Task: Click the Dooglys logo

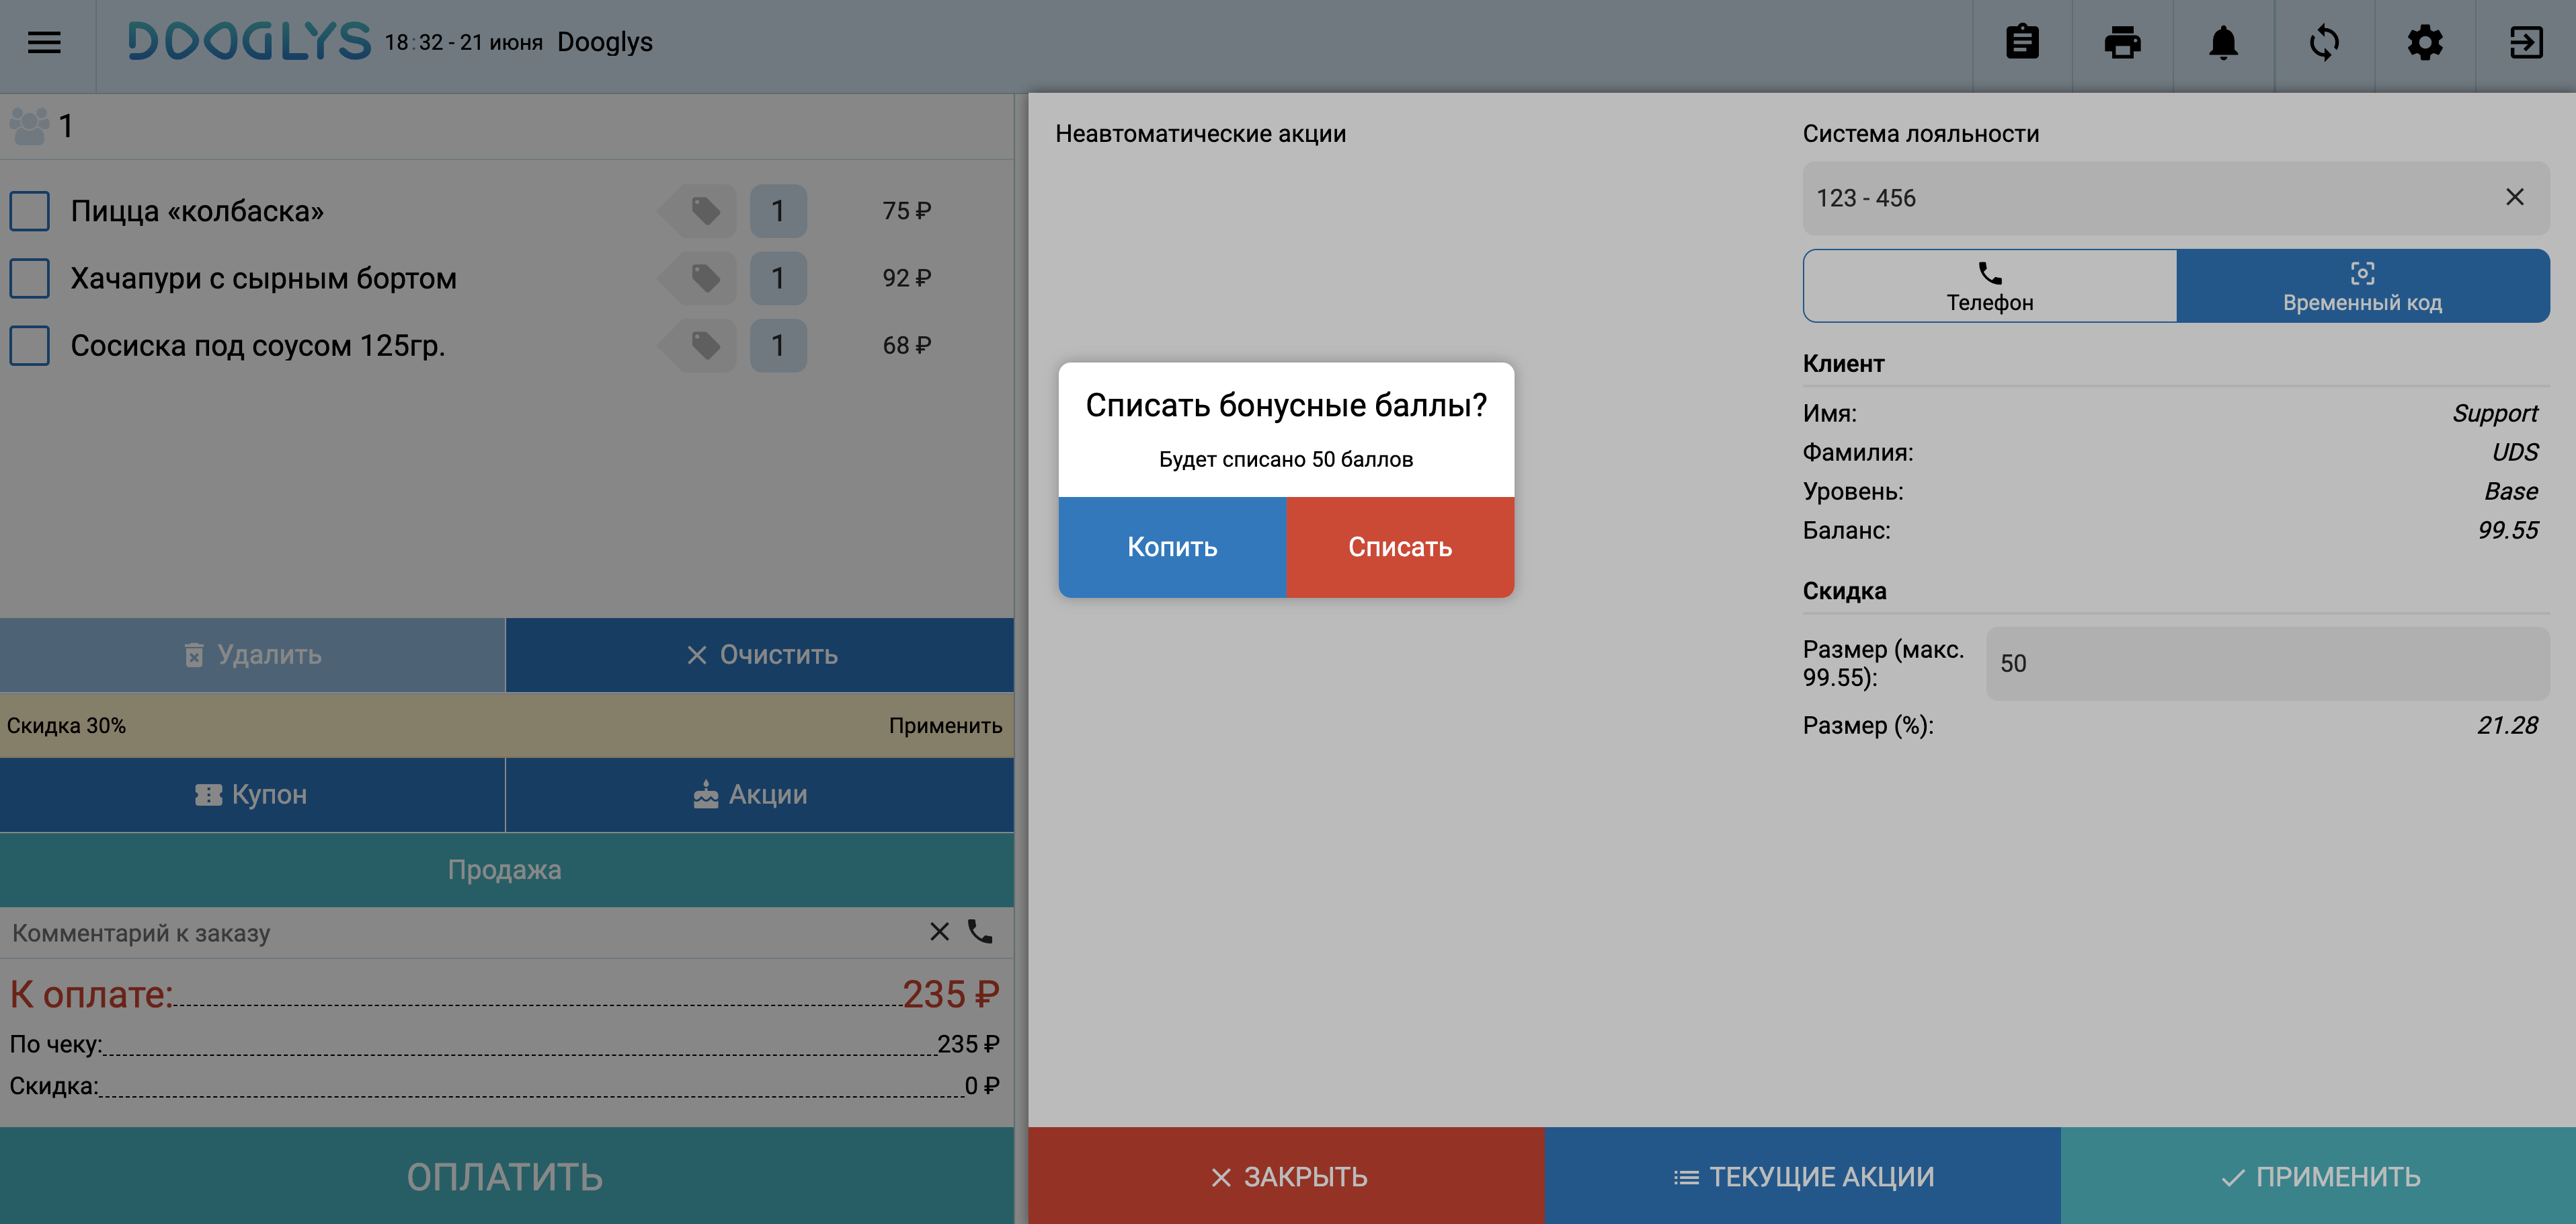Action: coord(249,42)
